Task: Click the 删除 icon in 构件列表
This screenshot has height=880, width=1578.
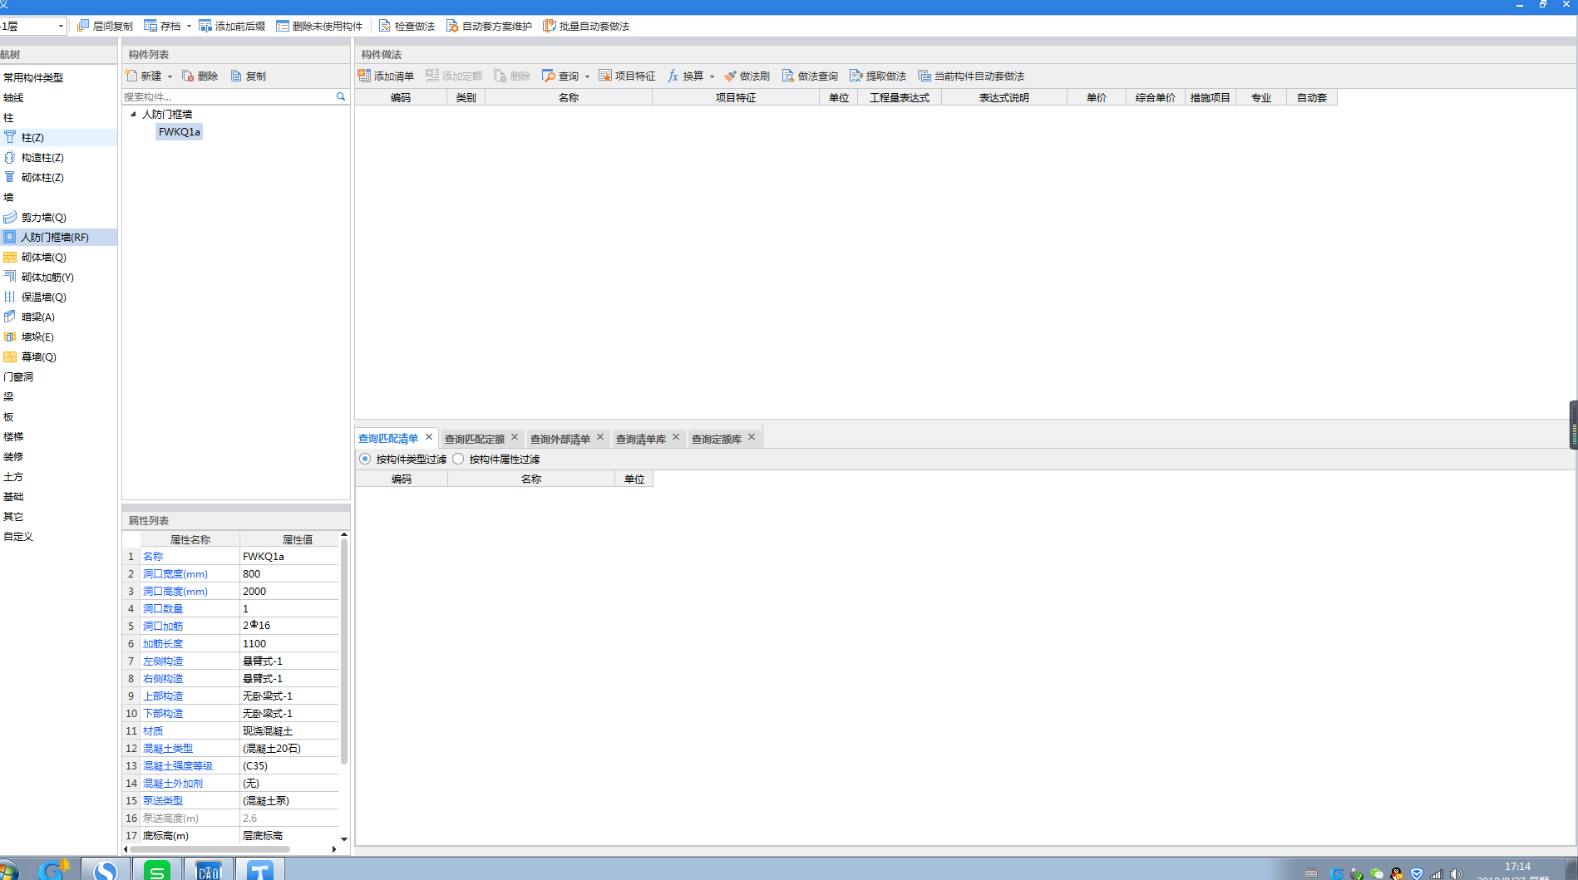Action: [188, 76]
